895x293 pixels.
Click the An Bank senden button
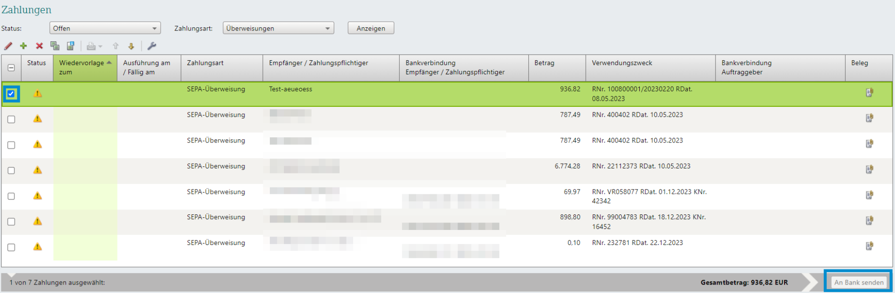pos(858,282)
